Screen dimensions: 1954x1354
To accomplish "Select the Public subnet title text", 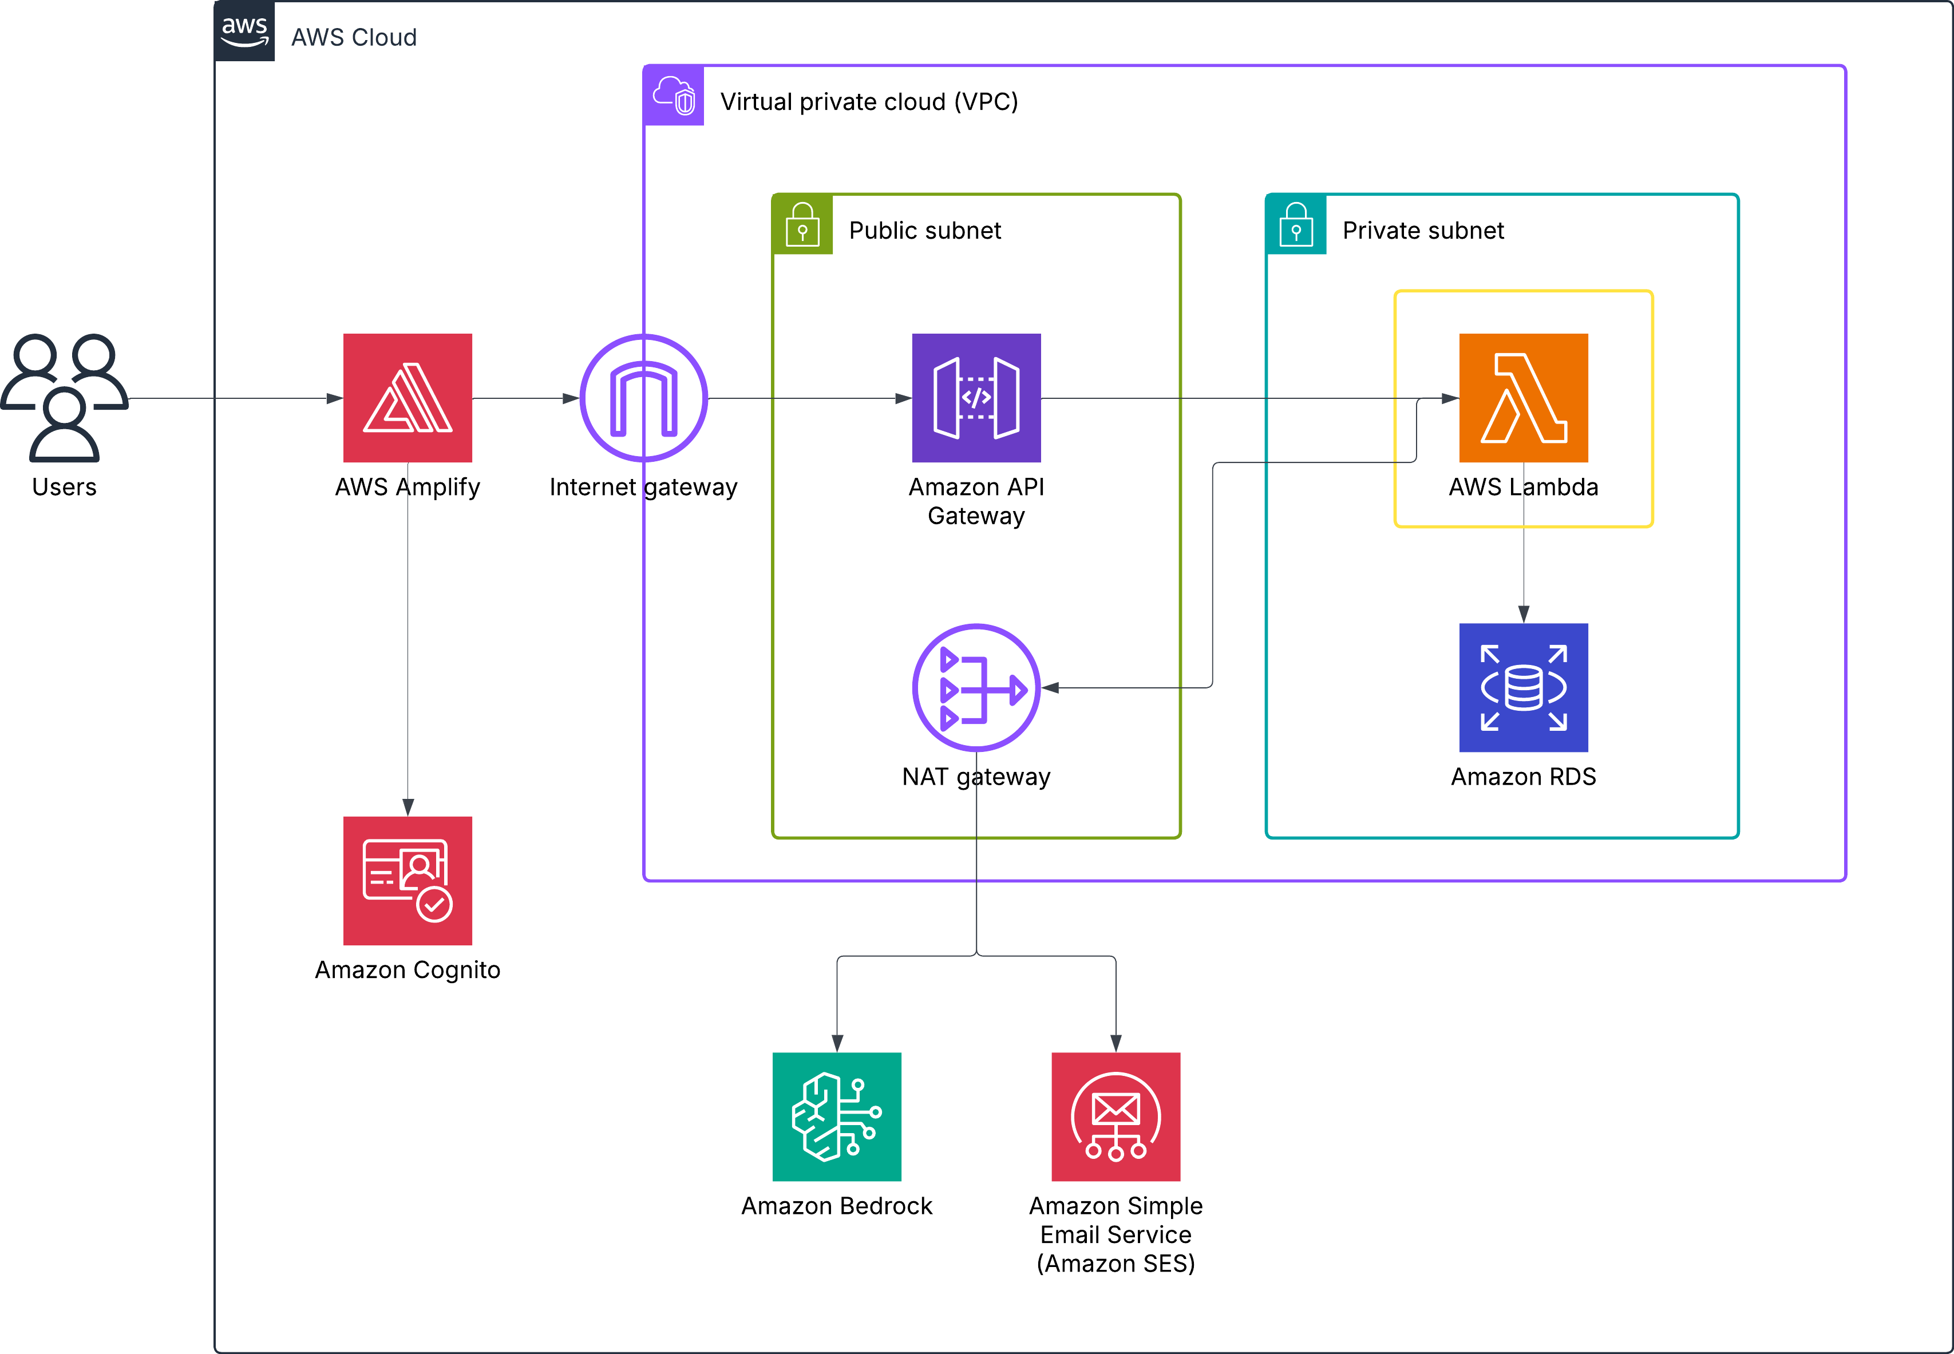I will (x=925, y=231).
